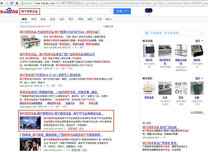This screenshot has height=152, width=208.
Task: Click the browser forward arrow
Action: [x=7, y=3]
